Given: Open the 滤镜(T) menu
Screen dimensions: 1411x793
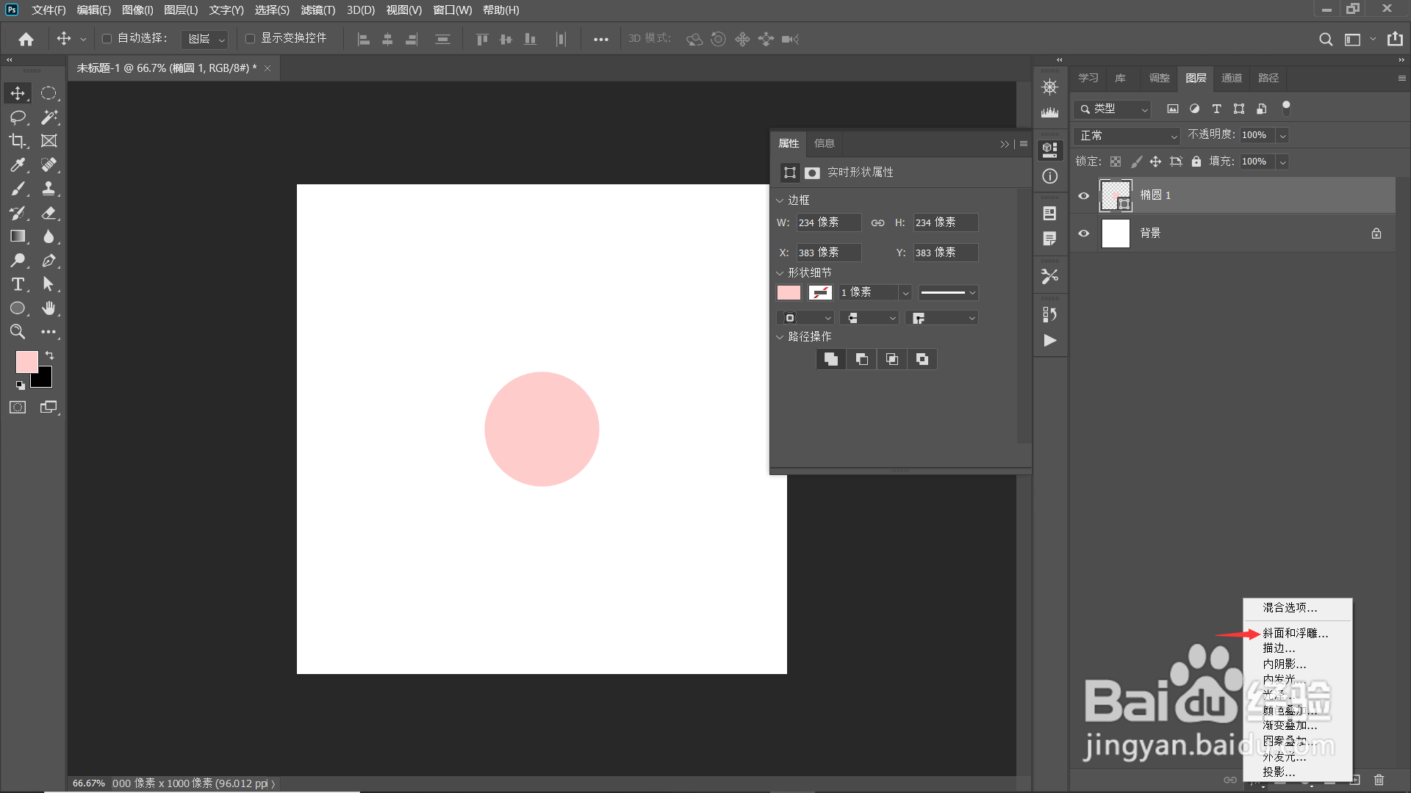Looking at the screenshot, I should tap(317, 10).
